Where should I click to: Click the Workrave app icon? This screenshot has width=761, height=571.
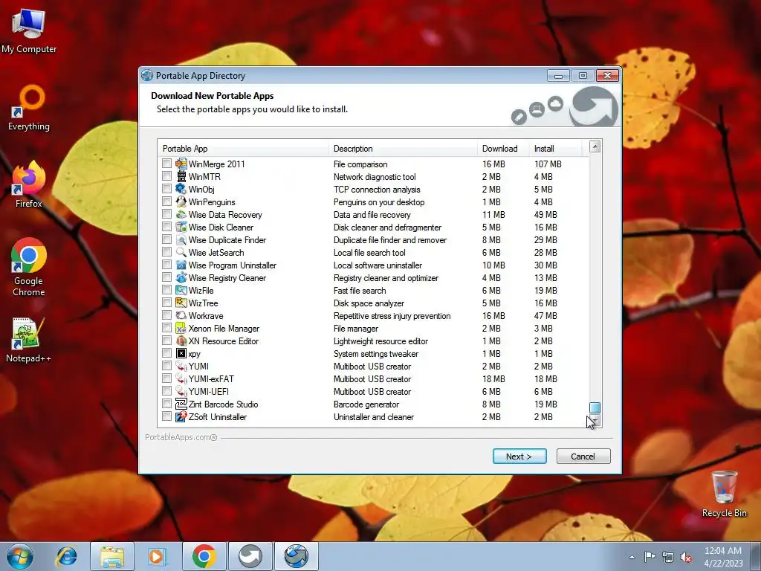181,315
